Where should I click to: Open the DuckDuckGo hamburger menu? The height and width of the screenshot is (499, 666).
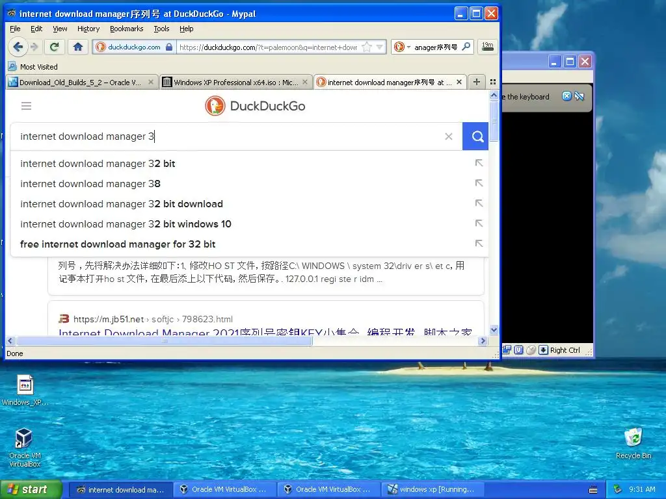click(26, 106)
